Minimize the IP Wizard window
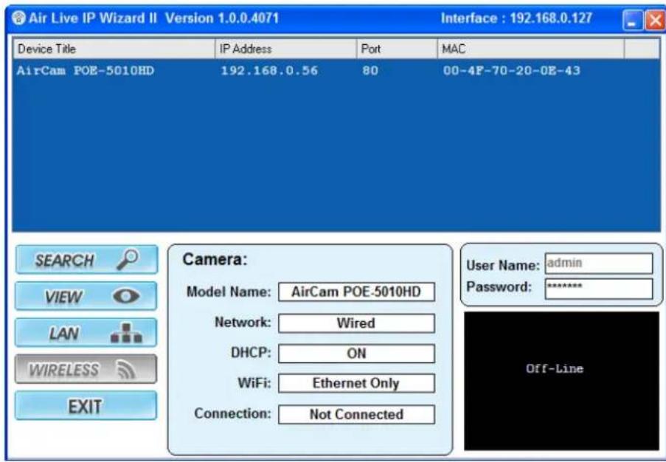Image resolution: width=666 pixels, height=462 pixels. [x=633, y=20]
